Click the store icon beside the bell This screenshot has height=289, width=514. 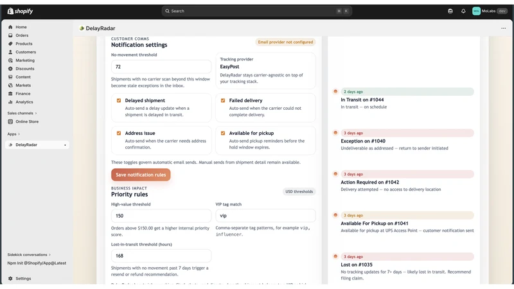tap(450, 11)
